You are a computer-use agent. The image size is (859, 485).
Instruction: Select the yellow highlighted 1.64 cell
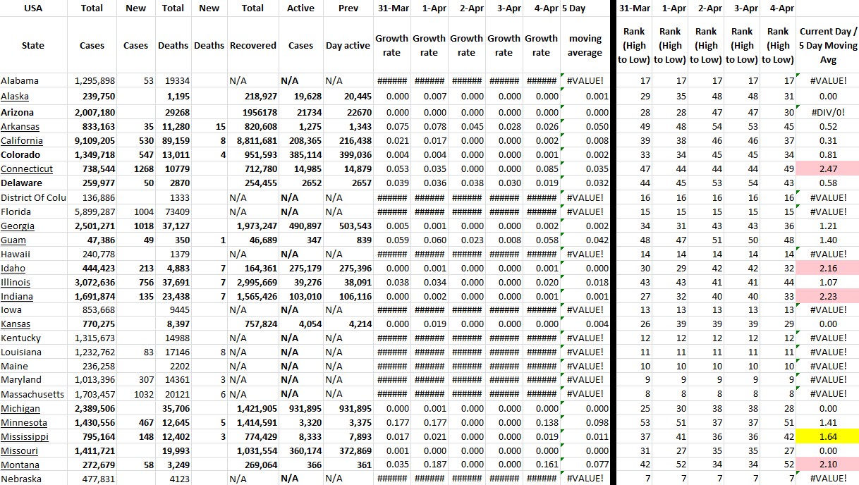(828, 437)
